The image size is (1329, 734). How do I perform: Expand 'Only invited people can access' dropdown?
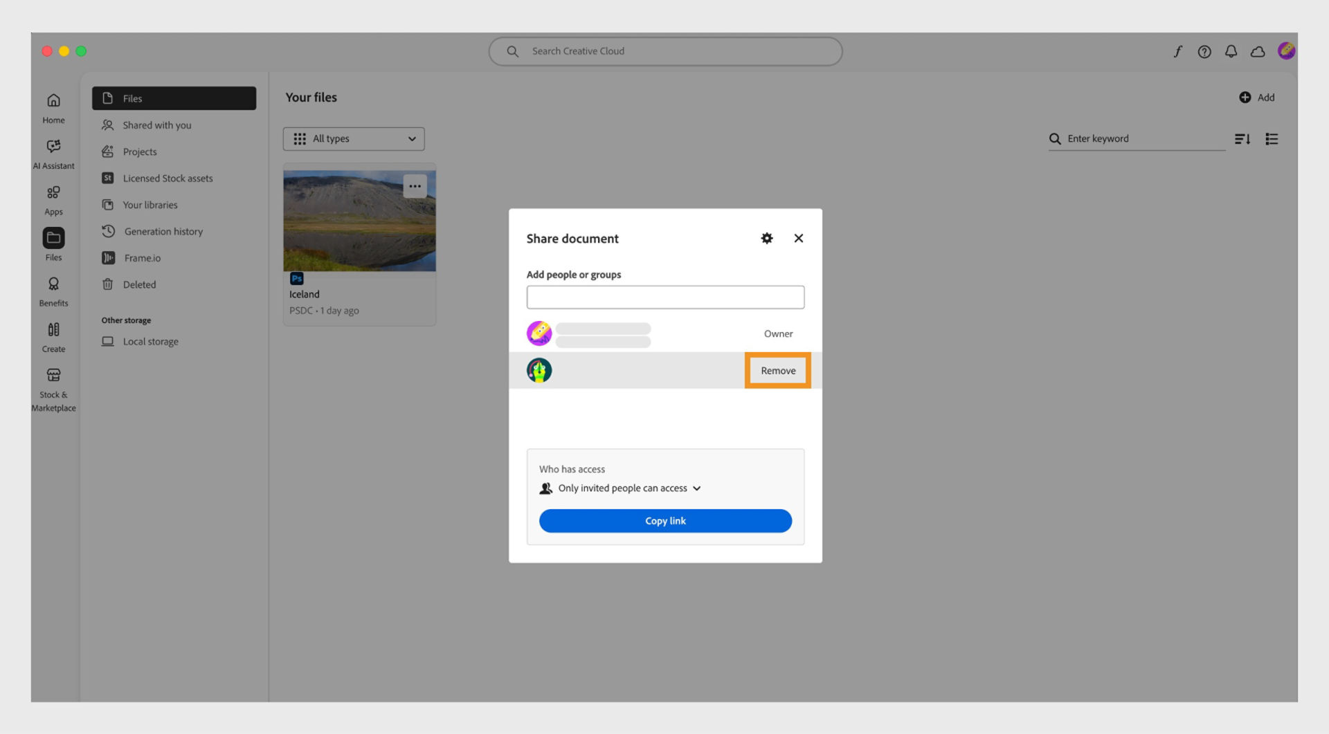point(620,488)
